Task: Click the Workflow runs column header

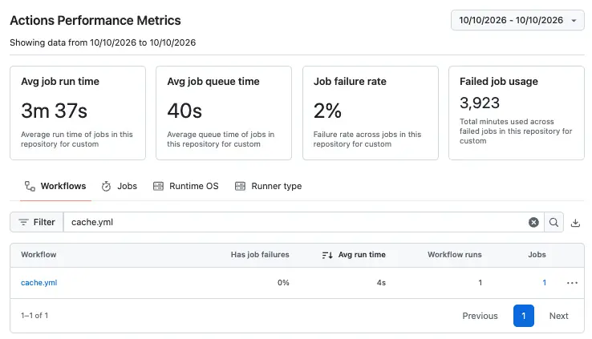Action: tap(455, 255)
